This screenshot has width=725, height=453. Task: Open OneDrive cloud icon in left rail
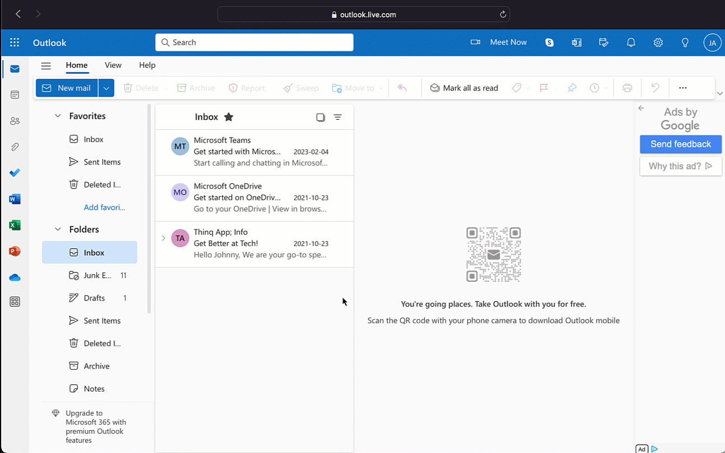click(15, 277)
